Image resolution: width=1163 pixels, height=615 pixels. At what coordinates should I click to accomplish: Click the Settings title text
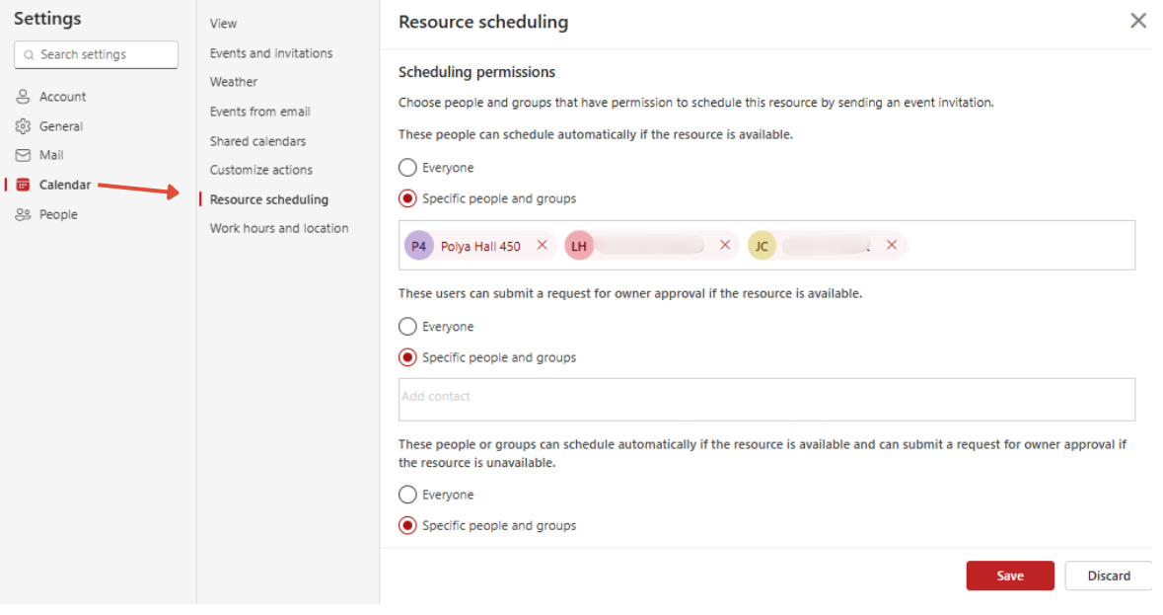tap(47, 20)
